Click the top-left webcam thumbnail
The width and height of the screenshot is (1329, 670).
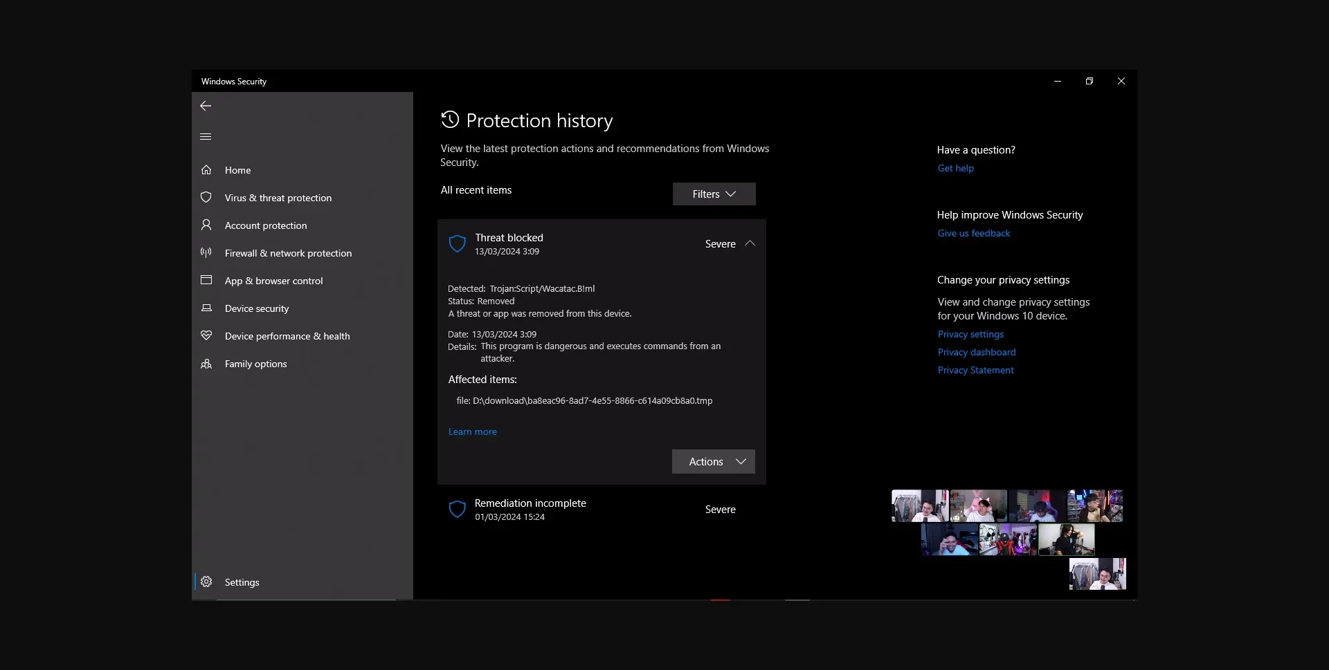tap(919, 506)
